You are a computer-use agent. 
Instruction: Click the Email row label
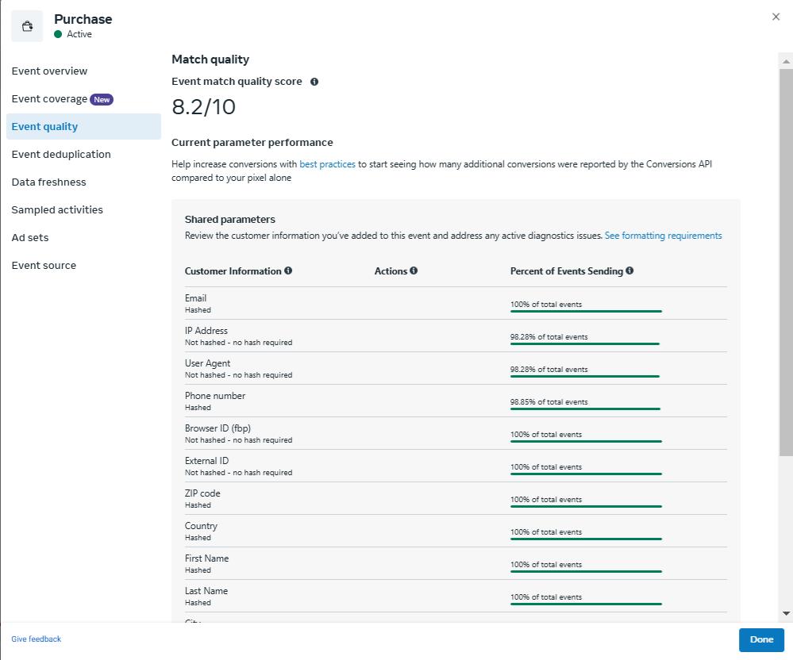pyautogui.click(x=196, y=299)
